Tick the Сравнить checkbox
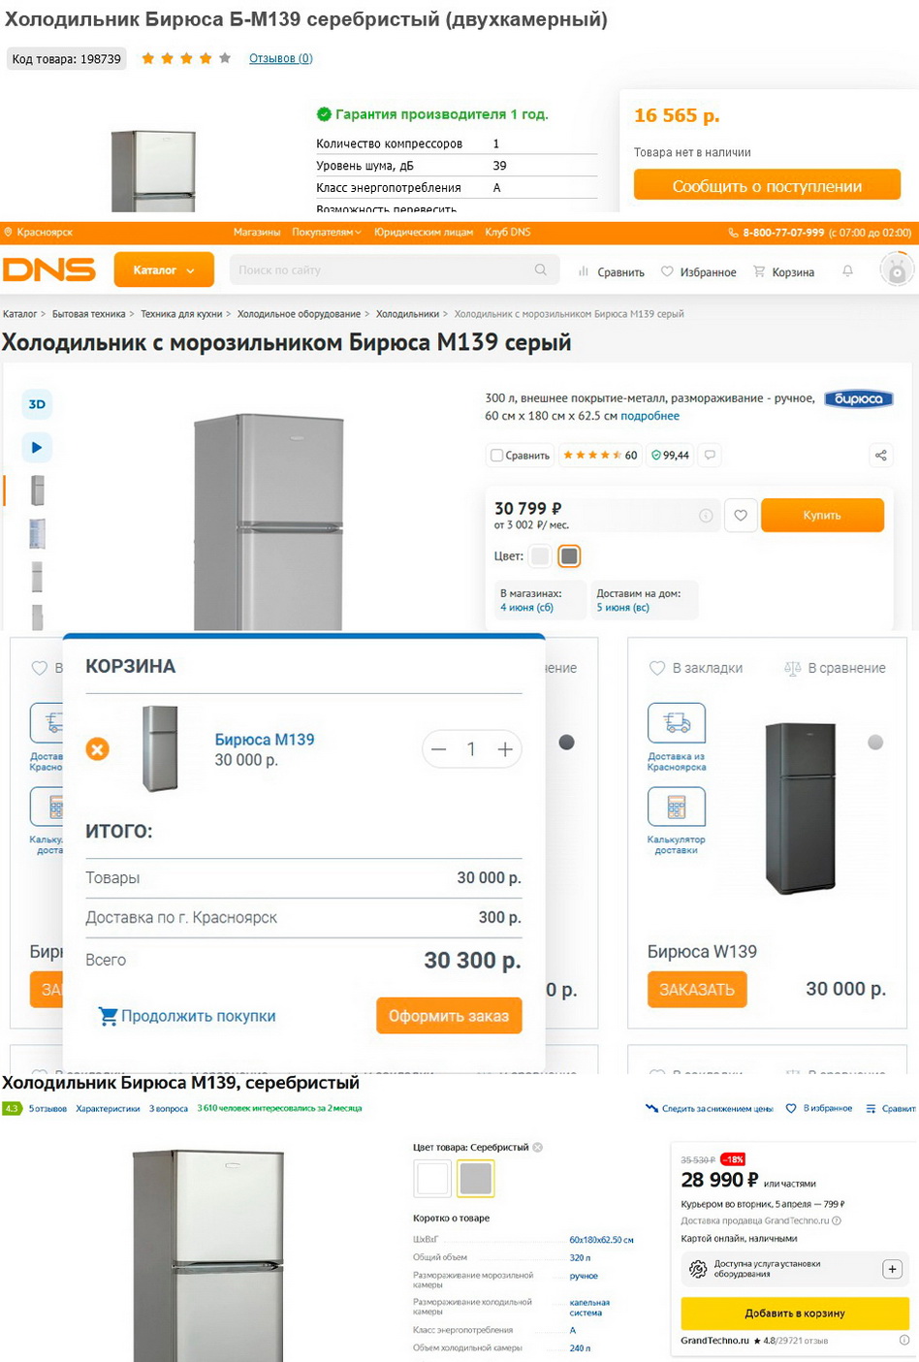 [x=496, y=456]
